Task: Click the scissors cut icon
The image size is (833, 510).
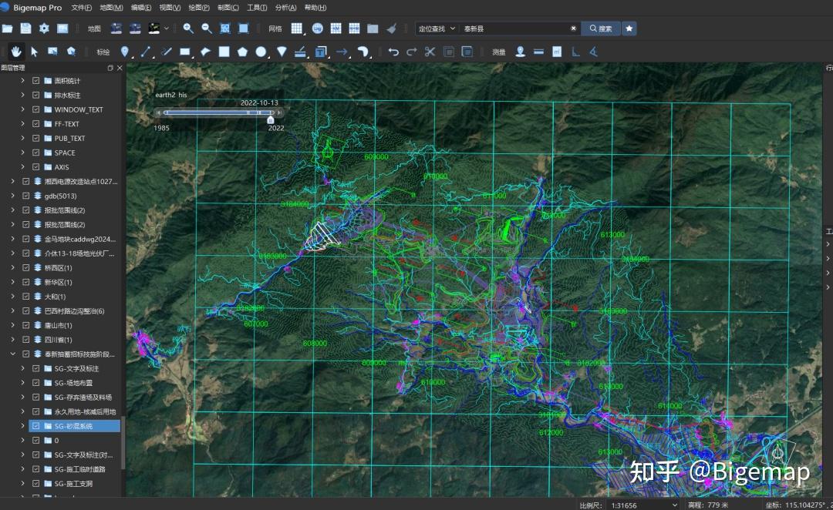Action: (x=430, y=52)
